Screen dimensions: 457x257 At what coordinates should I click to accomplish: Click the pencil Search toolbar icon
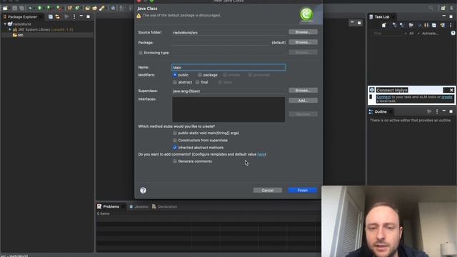tap(102, 8)
